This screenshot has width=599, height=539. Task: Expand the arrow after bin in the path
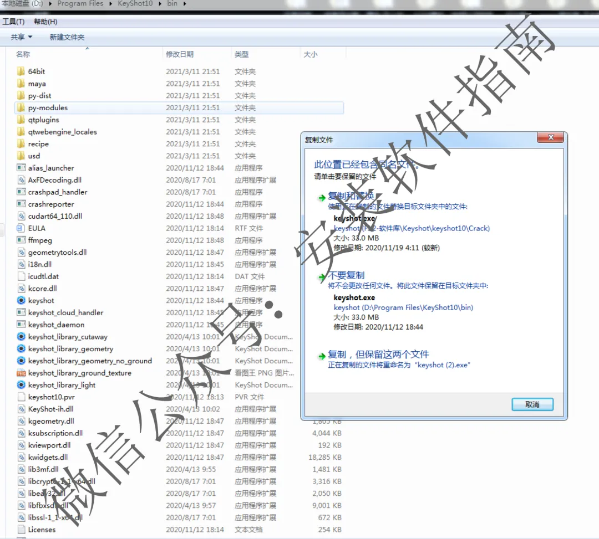coord(185,4)
